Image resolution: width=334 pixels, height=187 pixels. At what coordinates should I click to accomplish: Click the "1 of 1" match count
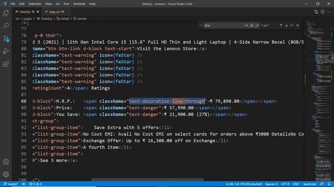tap(265, 25)
